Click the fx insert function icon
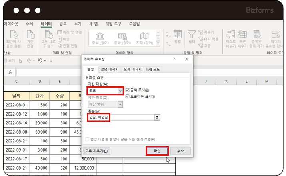The width and height of the screenshot is (286, 176). 10,72
